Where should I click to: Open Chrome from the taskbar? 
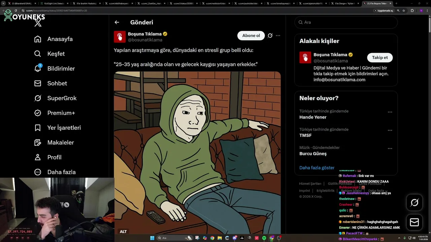[212, 238]
